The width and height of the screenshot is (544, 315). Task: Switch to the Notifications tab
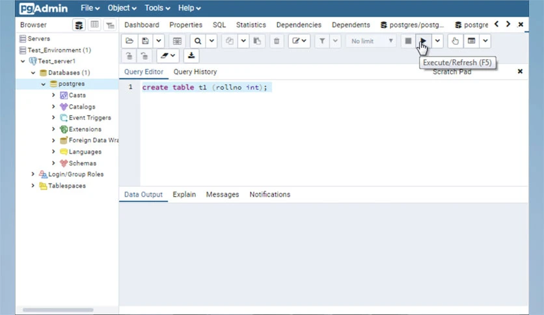269,195
